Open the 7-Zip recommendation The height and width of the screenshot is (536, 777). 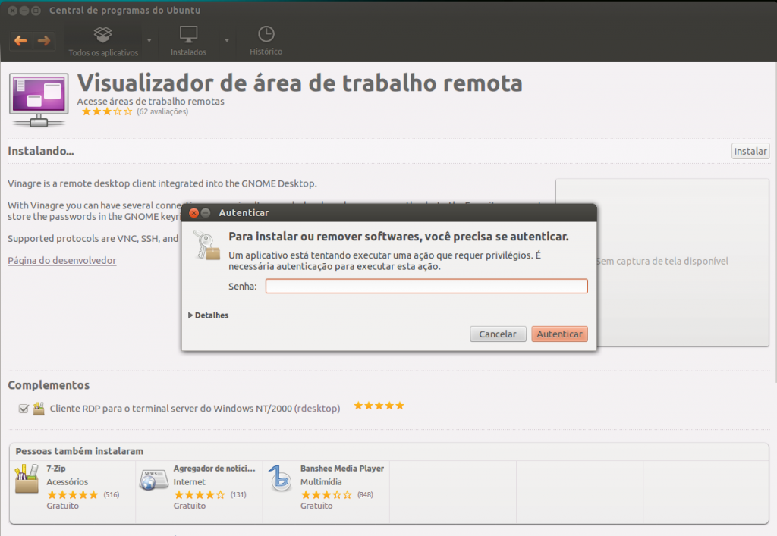(73, 491)
